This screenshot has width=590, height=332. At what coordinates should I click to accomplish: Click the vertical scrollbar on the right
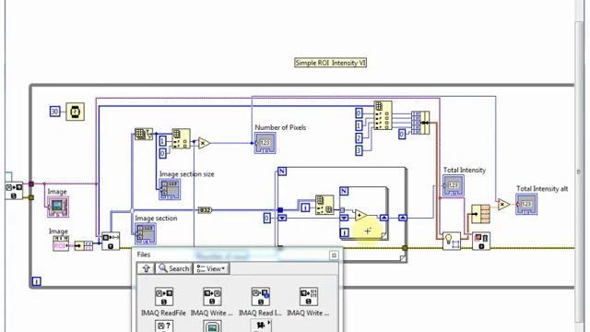tap(579, 172)
